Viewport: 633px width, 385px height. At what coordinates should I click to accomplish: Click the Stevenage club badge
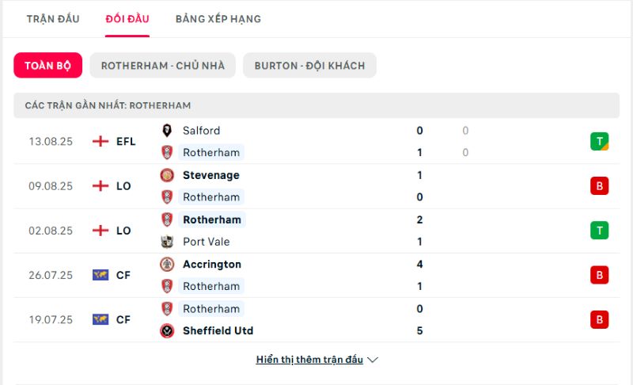point(167,175)
